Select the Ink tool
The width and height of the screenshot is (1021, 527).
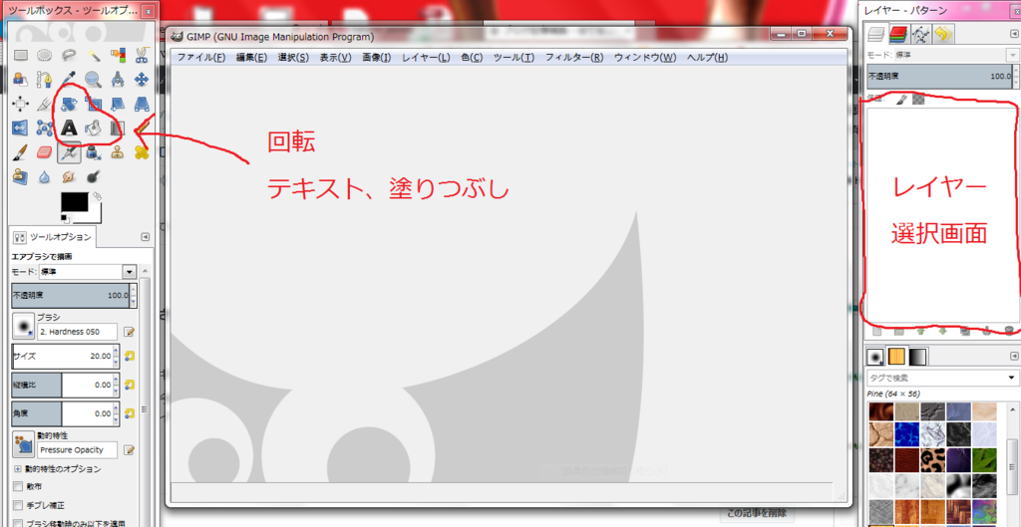pos(93,151)
